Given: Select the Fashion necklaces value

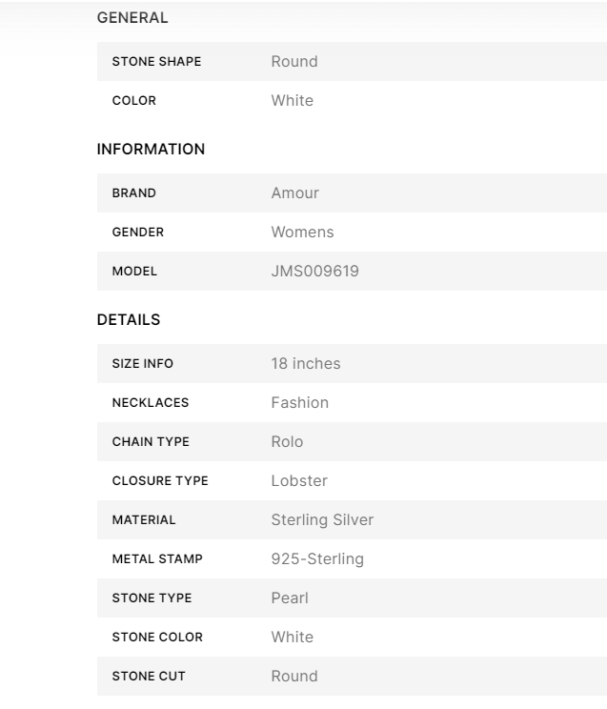Looking at the screenshot, I should 299,403.
